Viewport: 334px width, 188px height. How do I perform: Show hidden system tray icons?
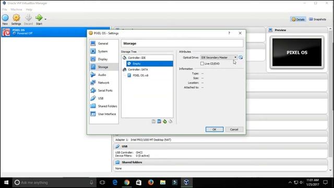click(290, 182)
